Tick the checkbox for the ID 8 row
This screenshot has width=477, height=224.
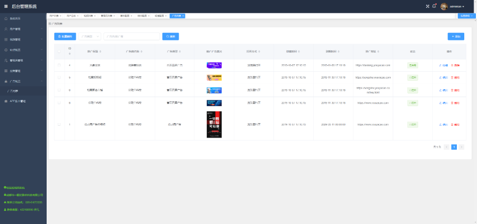(x=59, y=103)
